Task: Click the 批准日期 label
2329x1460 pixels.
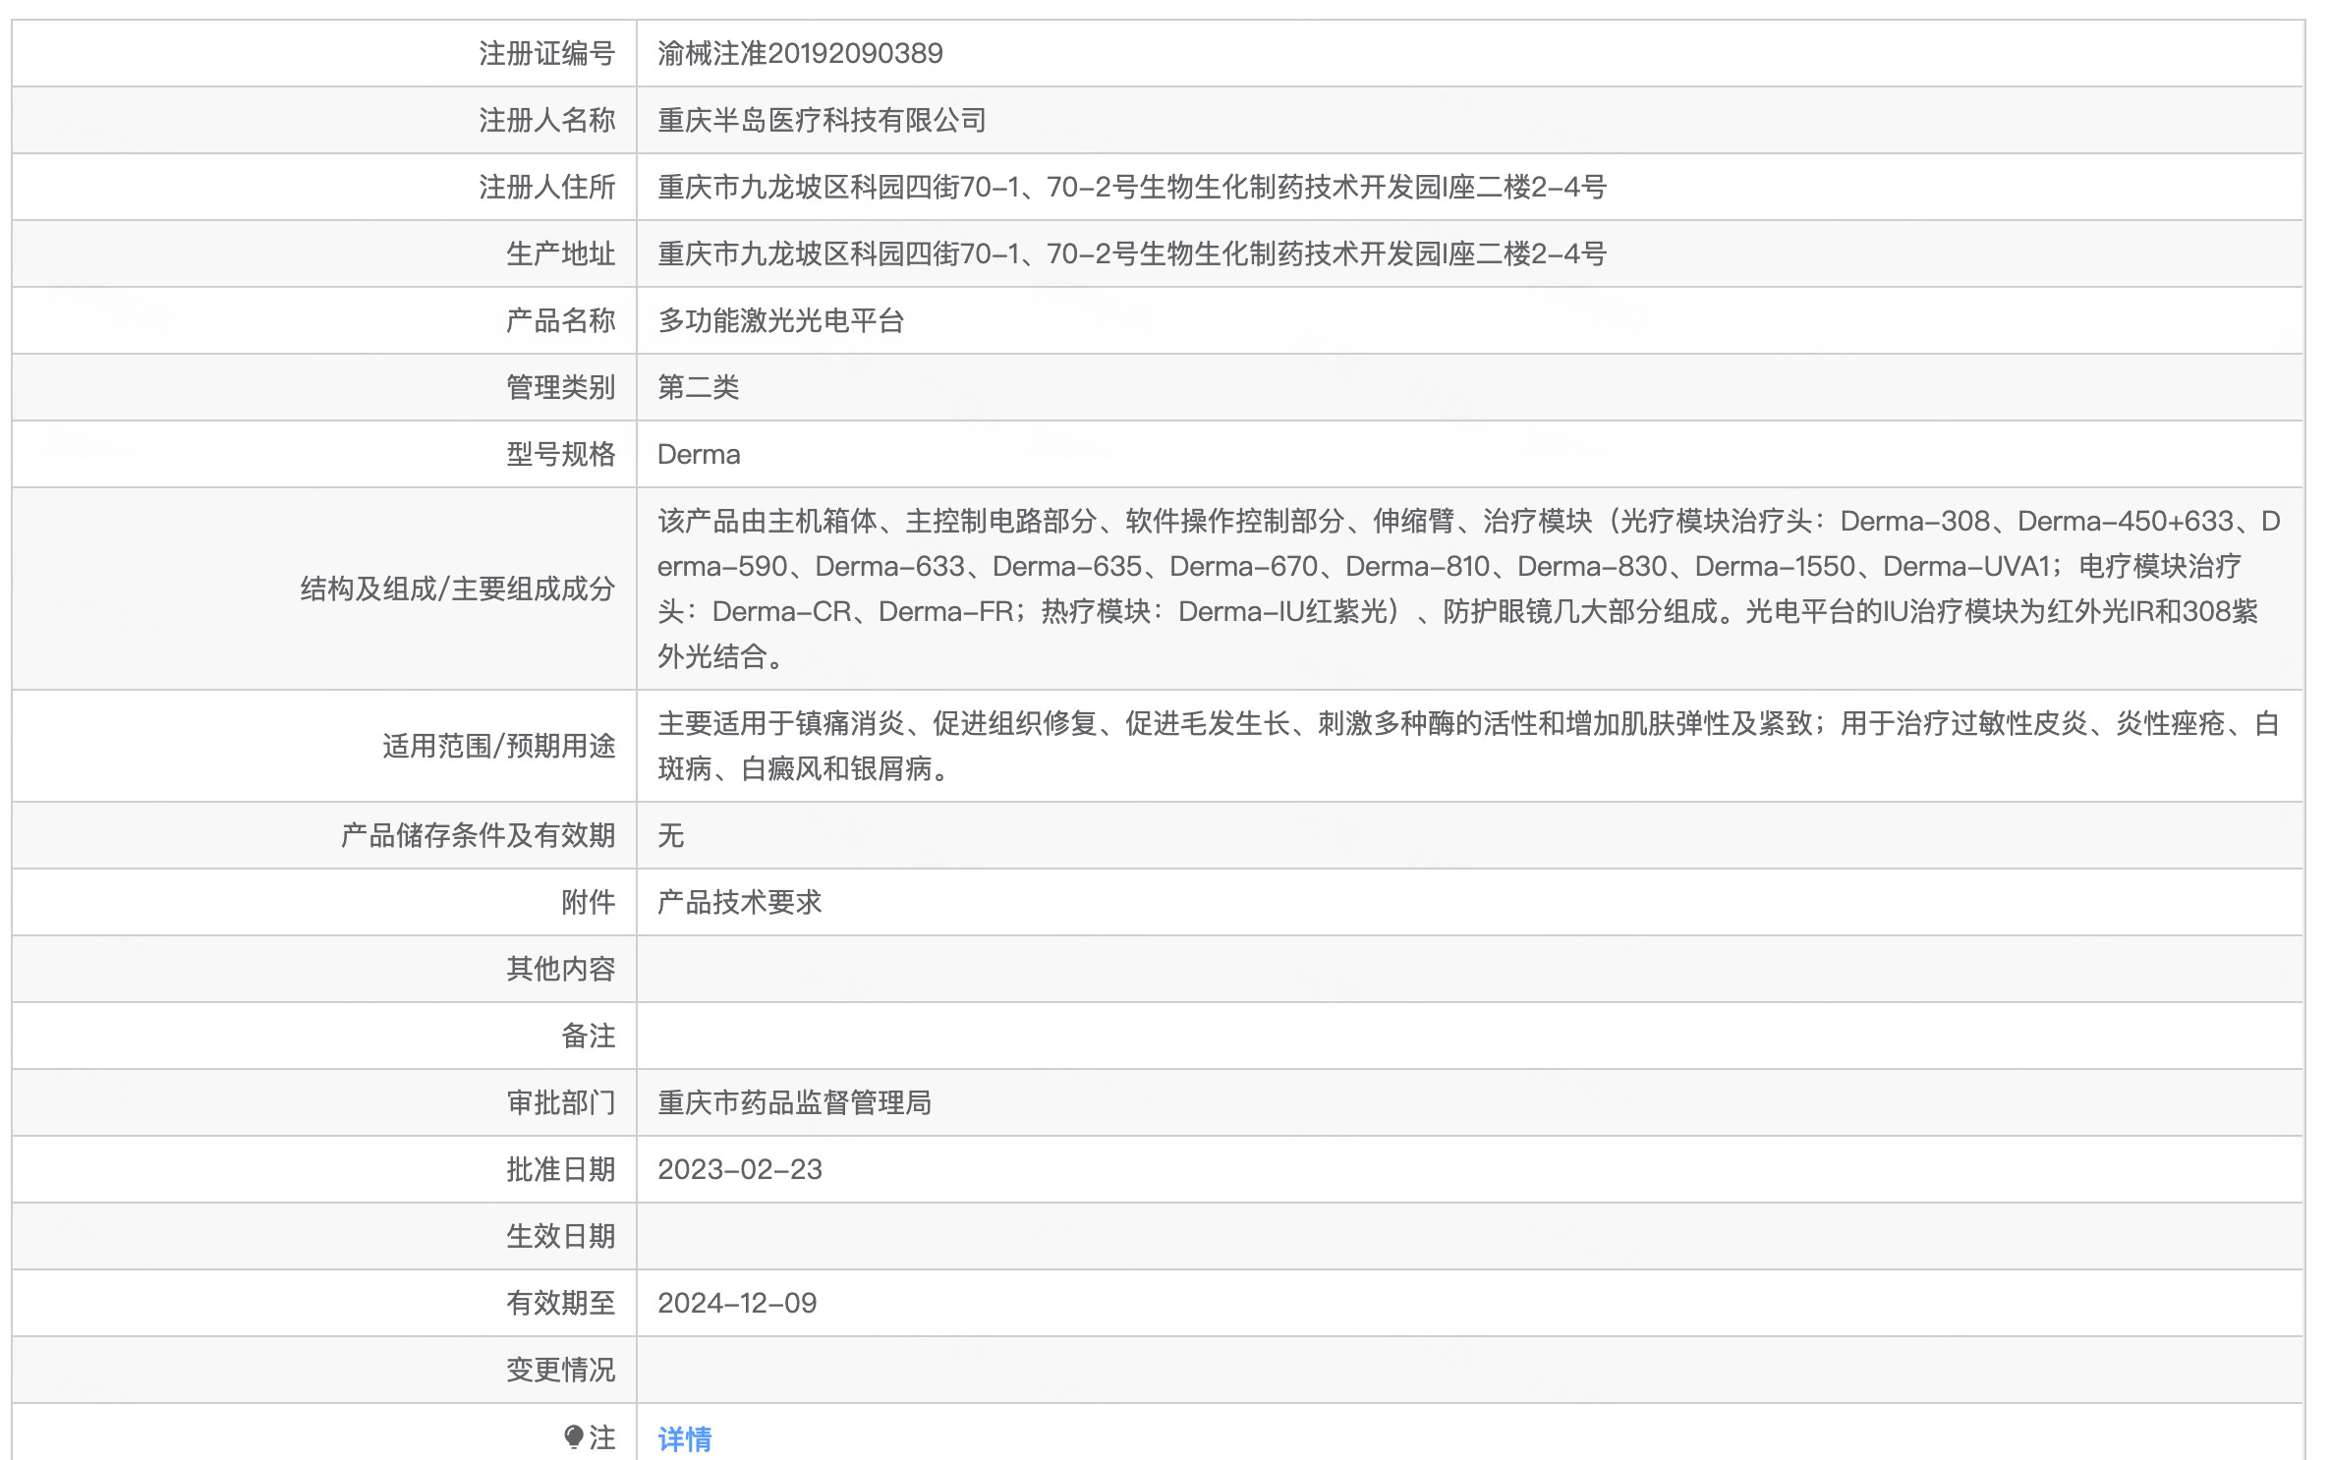Action: 561,1169
